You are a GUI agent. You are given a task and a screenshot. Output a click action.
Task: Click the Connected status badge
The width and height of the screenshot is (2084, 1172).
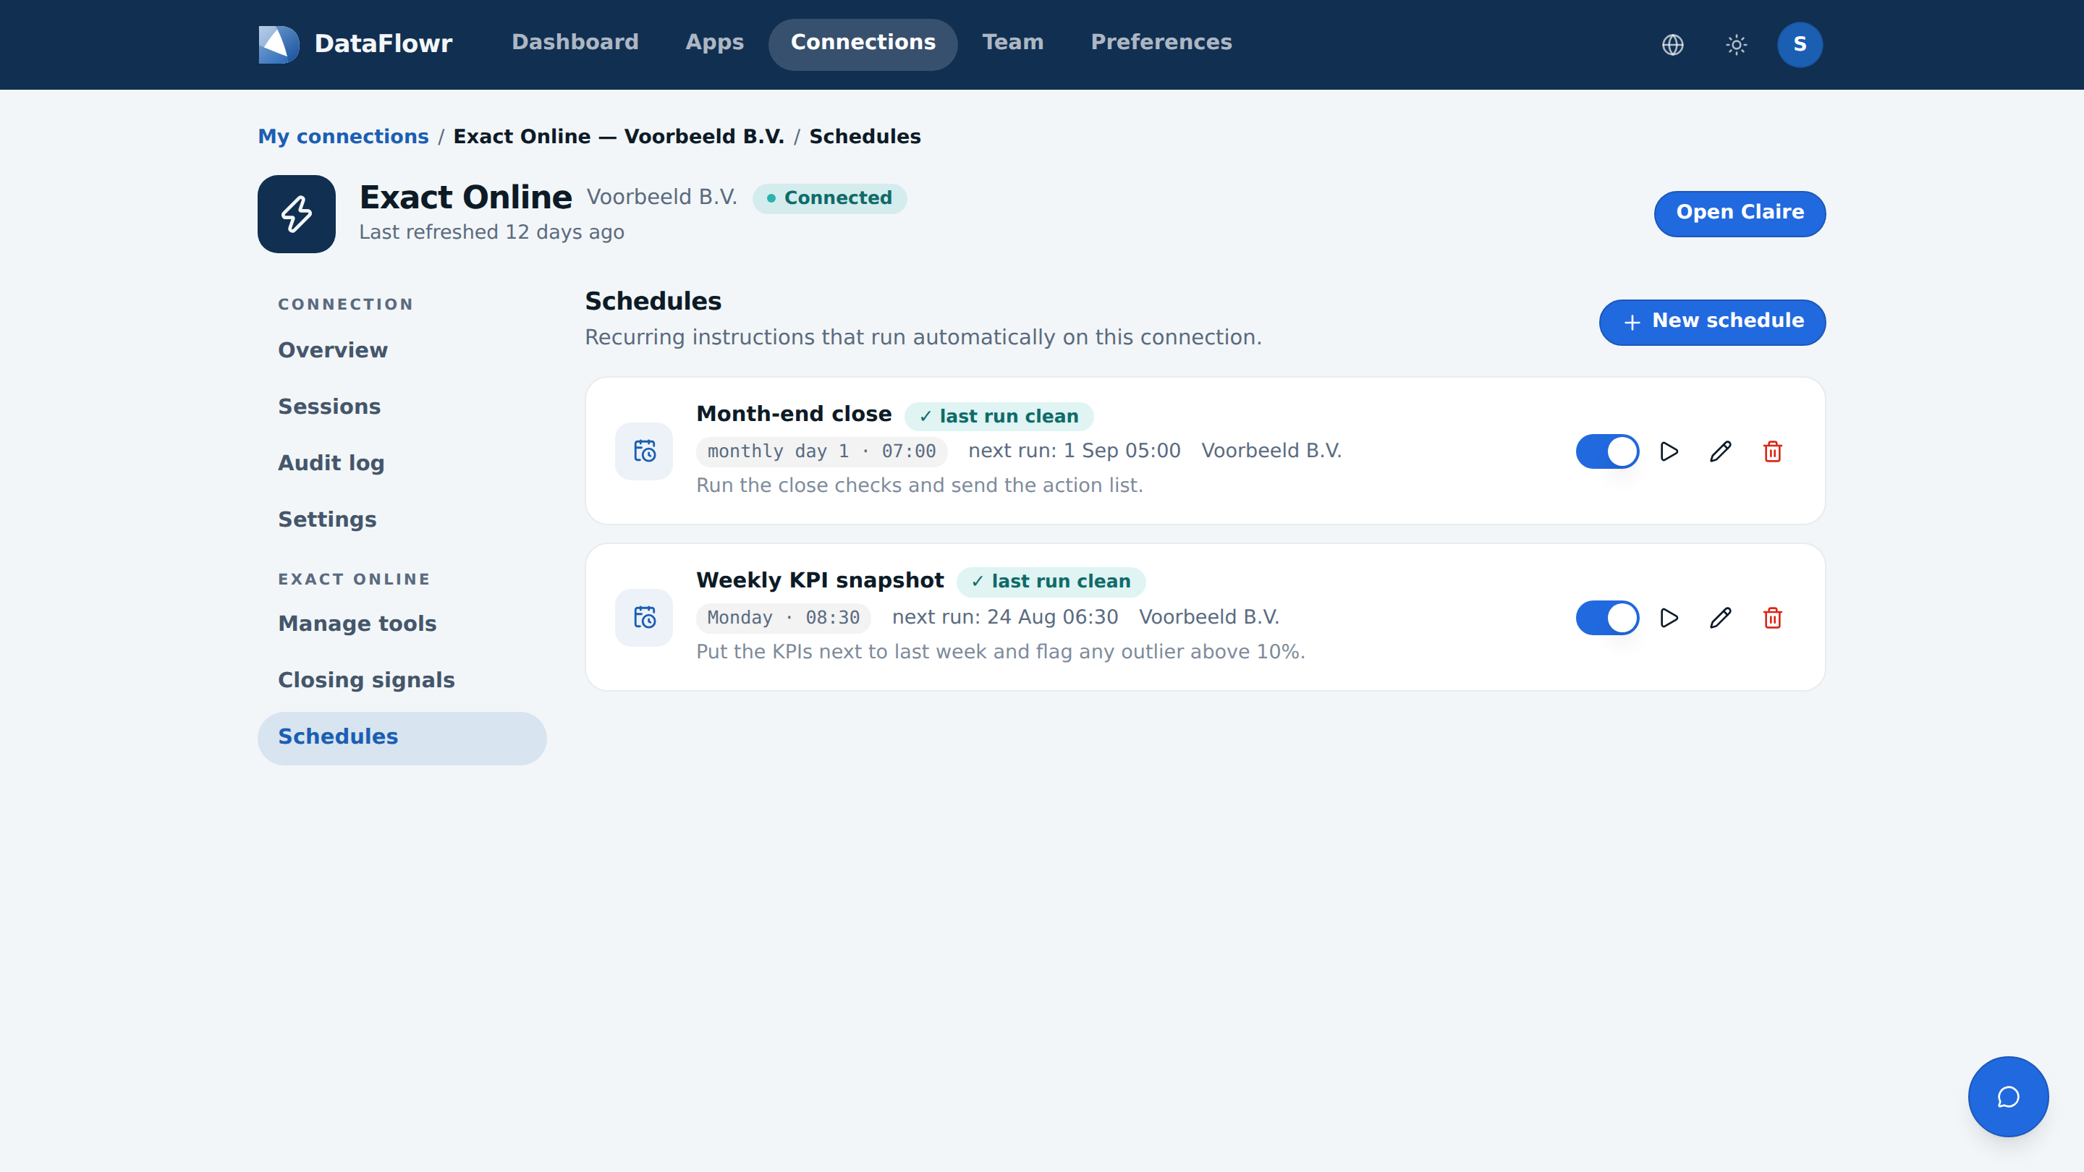tap(829, 198)
